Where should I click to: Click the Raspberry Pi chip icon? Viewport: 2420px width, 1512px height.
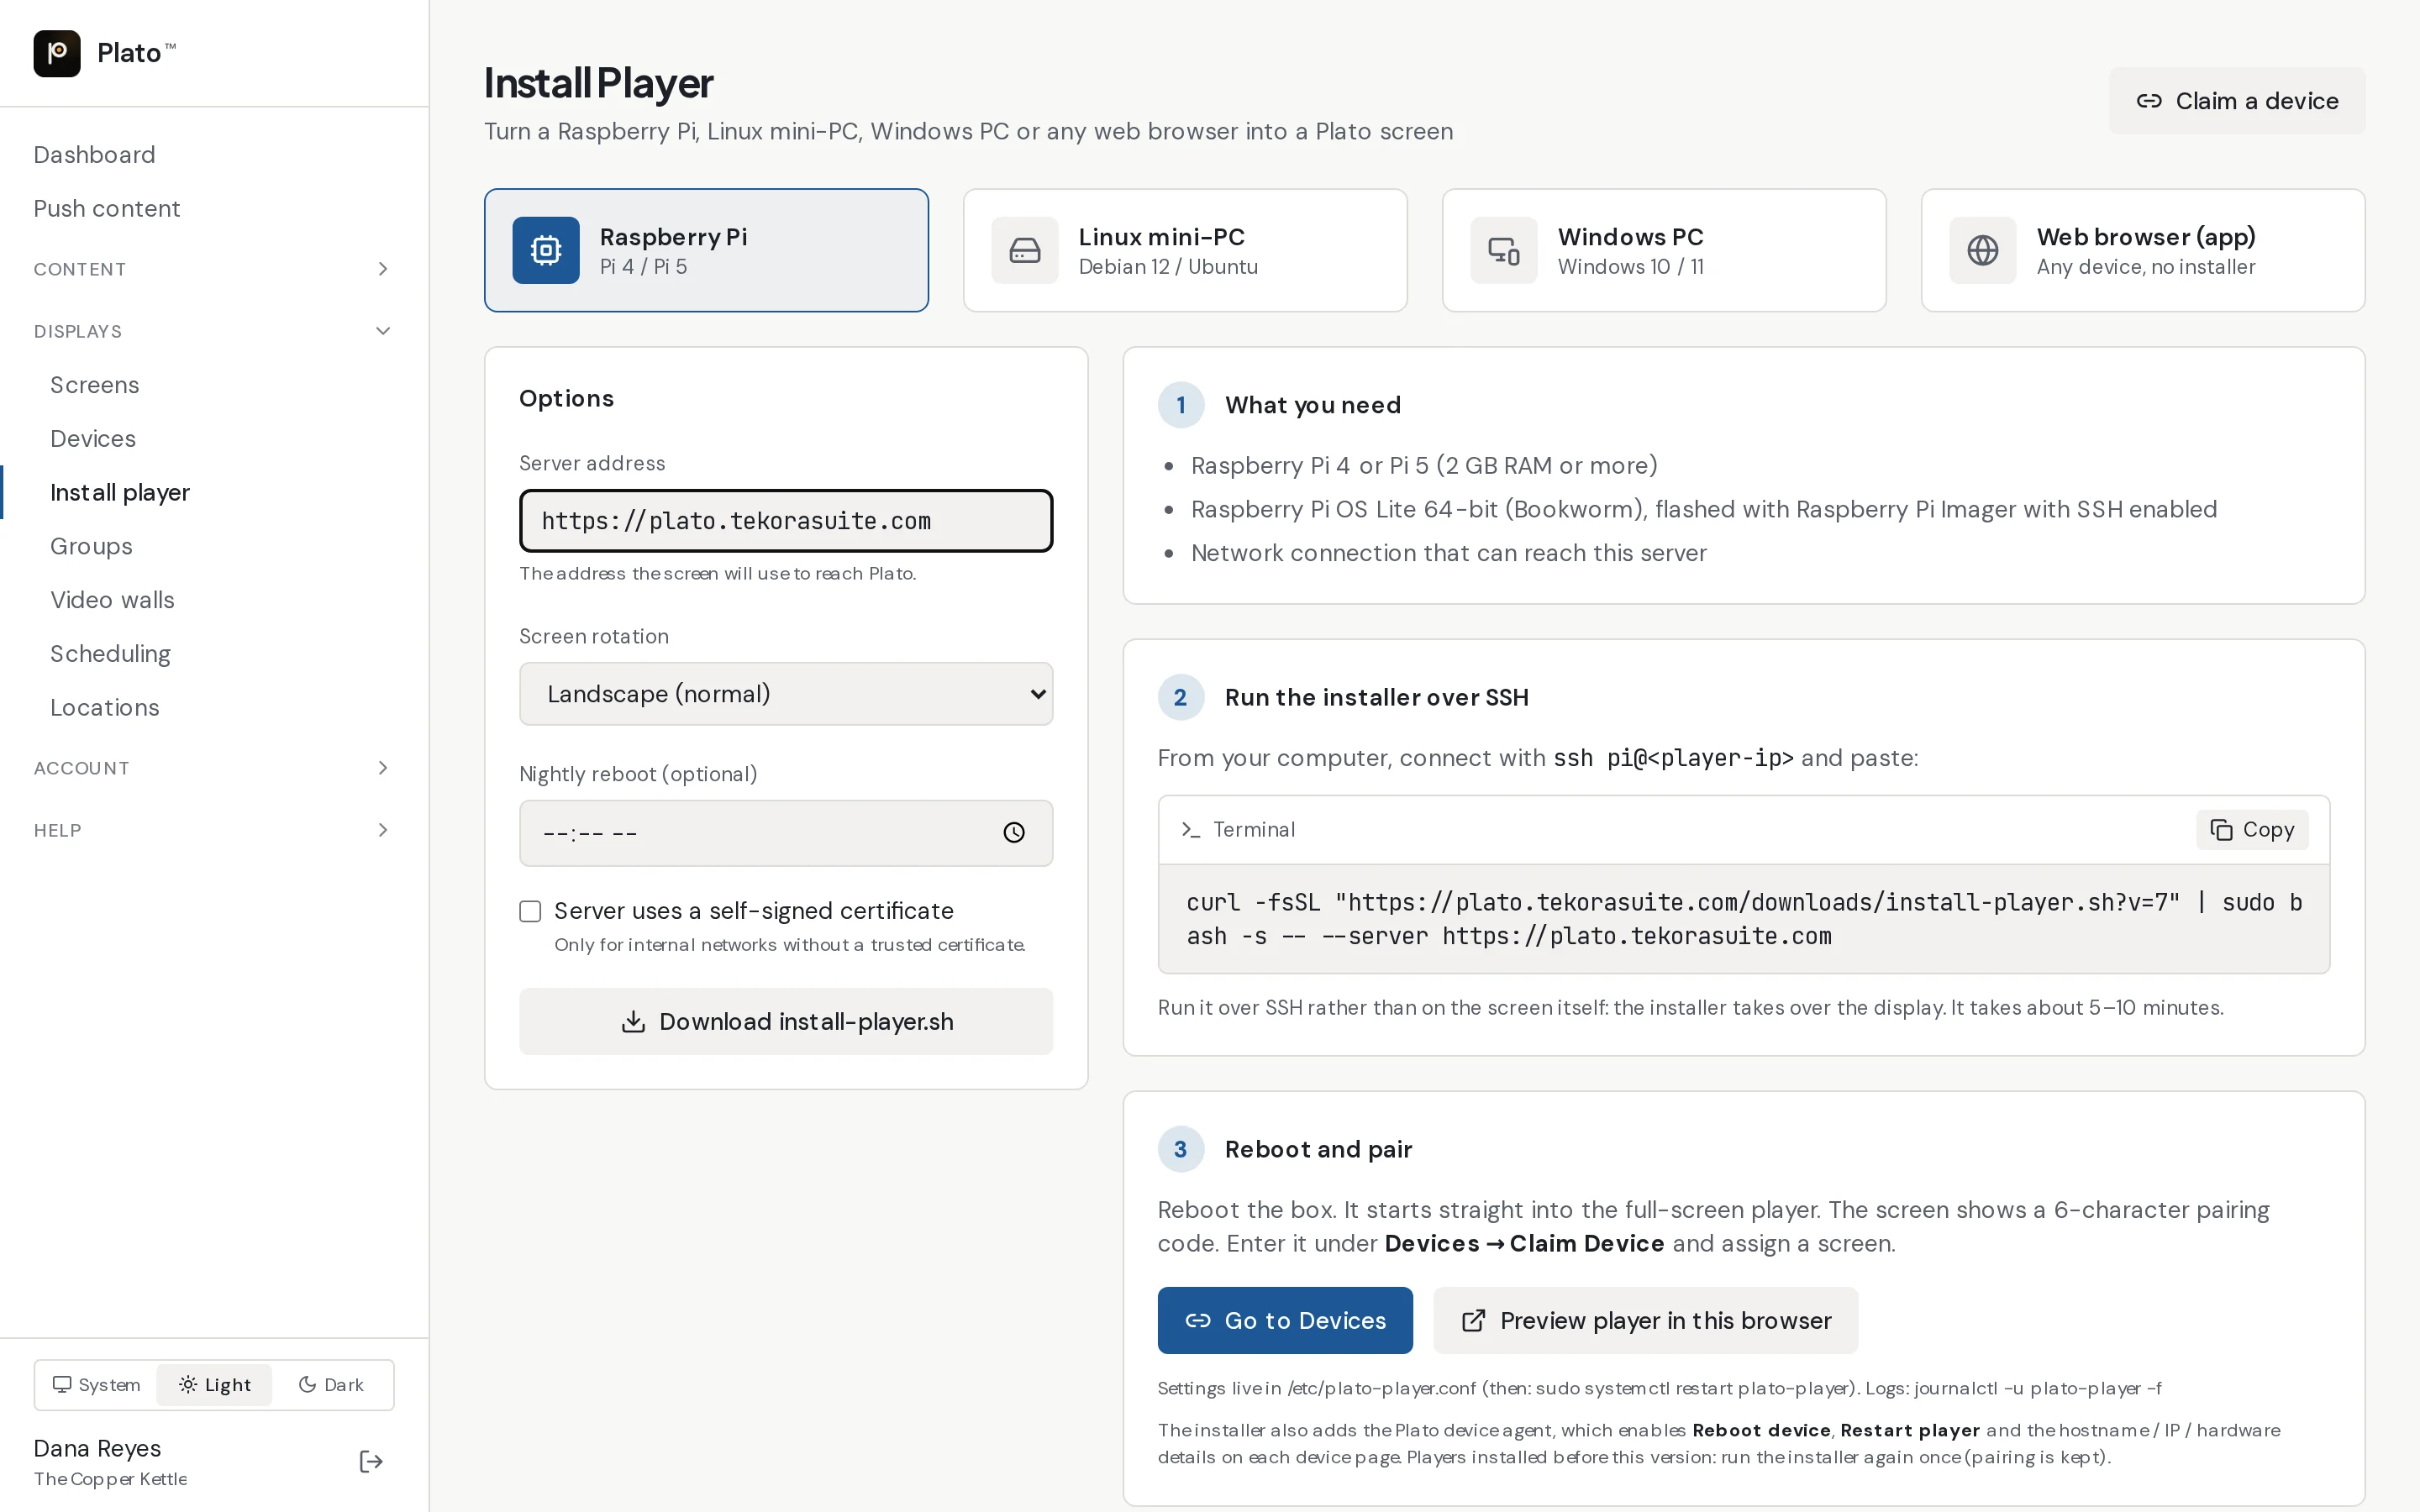(x=546, y=250)
